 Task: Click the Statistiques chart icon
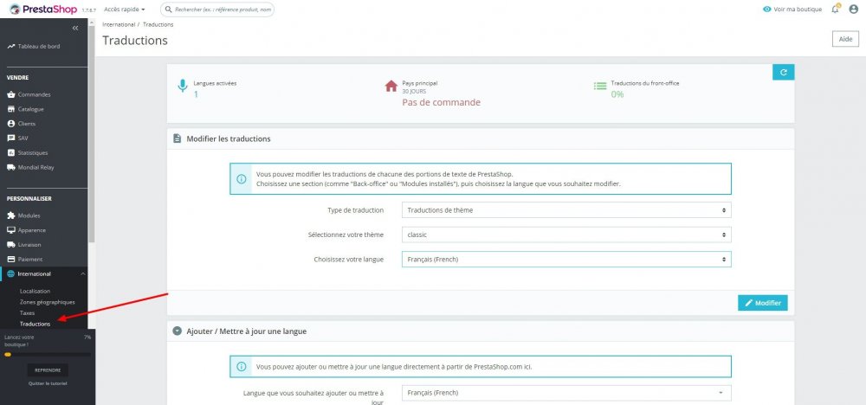(11, 153)
